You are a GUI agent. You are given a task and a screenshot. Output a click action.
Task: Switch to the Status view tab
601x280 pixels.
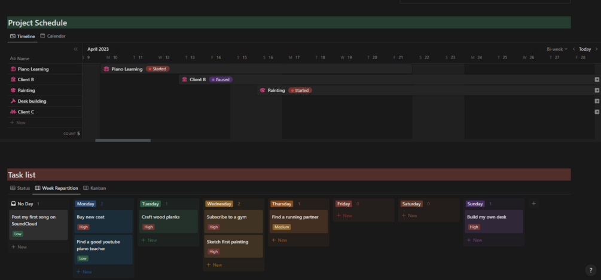coord(20,188)
